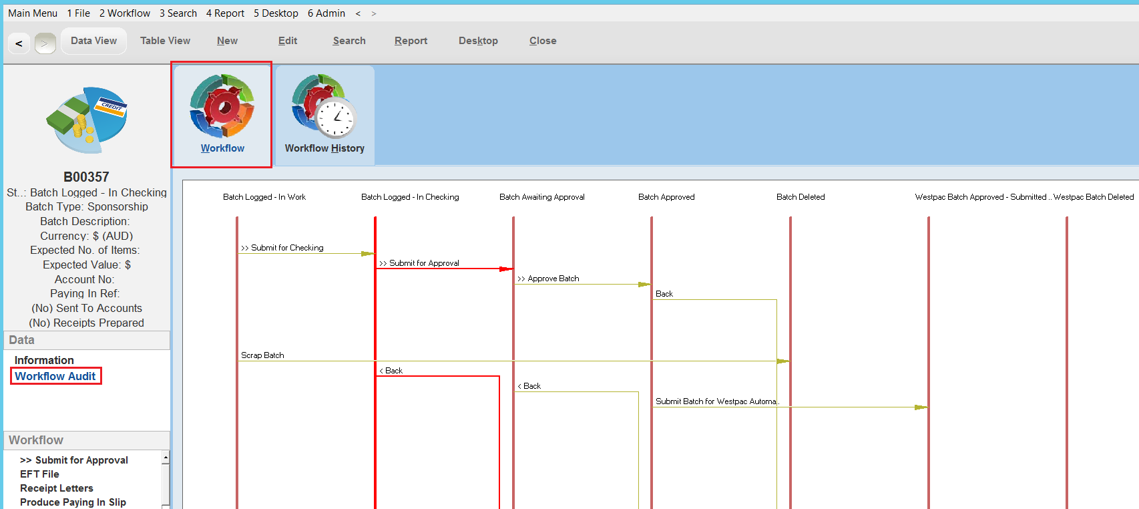The height and width of the screenshot is (509, 1139).
Task: Click the >> Submit for Checking transition
Action: [282, 248]
